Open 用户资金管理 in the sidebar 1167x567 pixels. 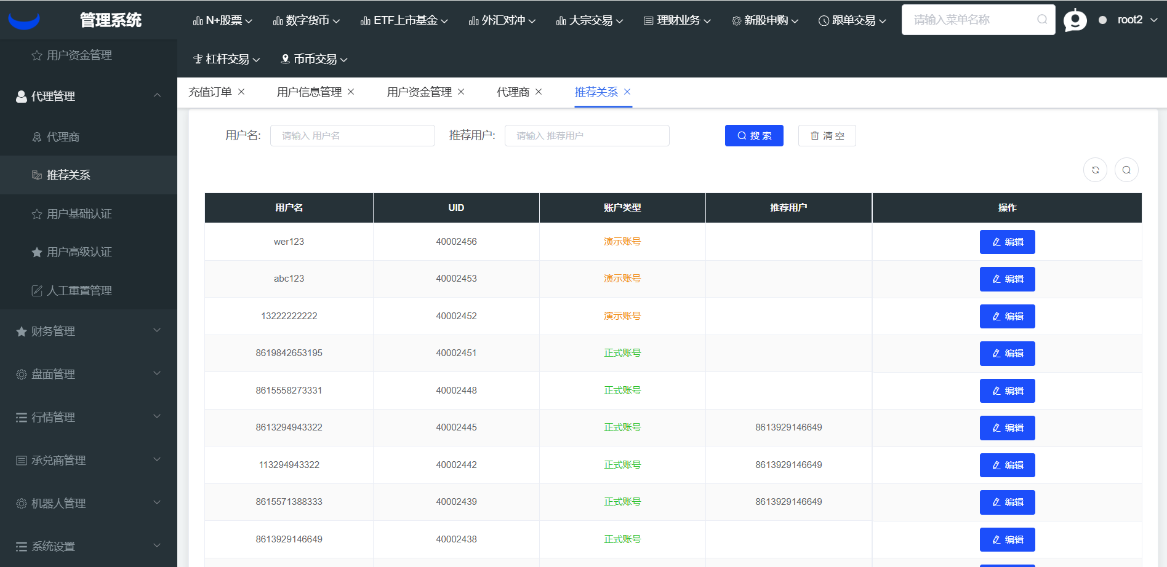point(89,55)
